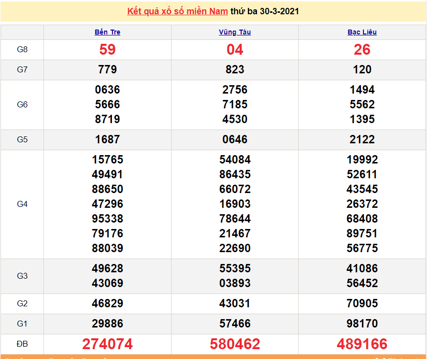The width and height of the screenshot is (427, 359).
Task: Open the Kết quả xổ số miền Nam link
Action: tap(177, 11)
